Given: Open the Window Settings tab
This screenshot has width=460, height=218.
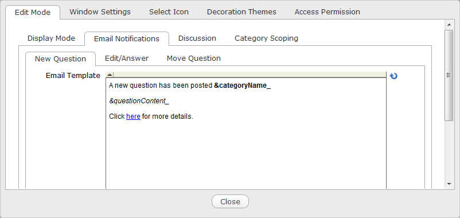Looking at the screenshot, I should [100, 12].
